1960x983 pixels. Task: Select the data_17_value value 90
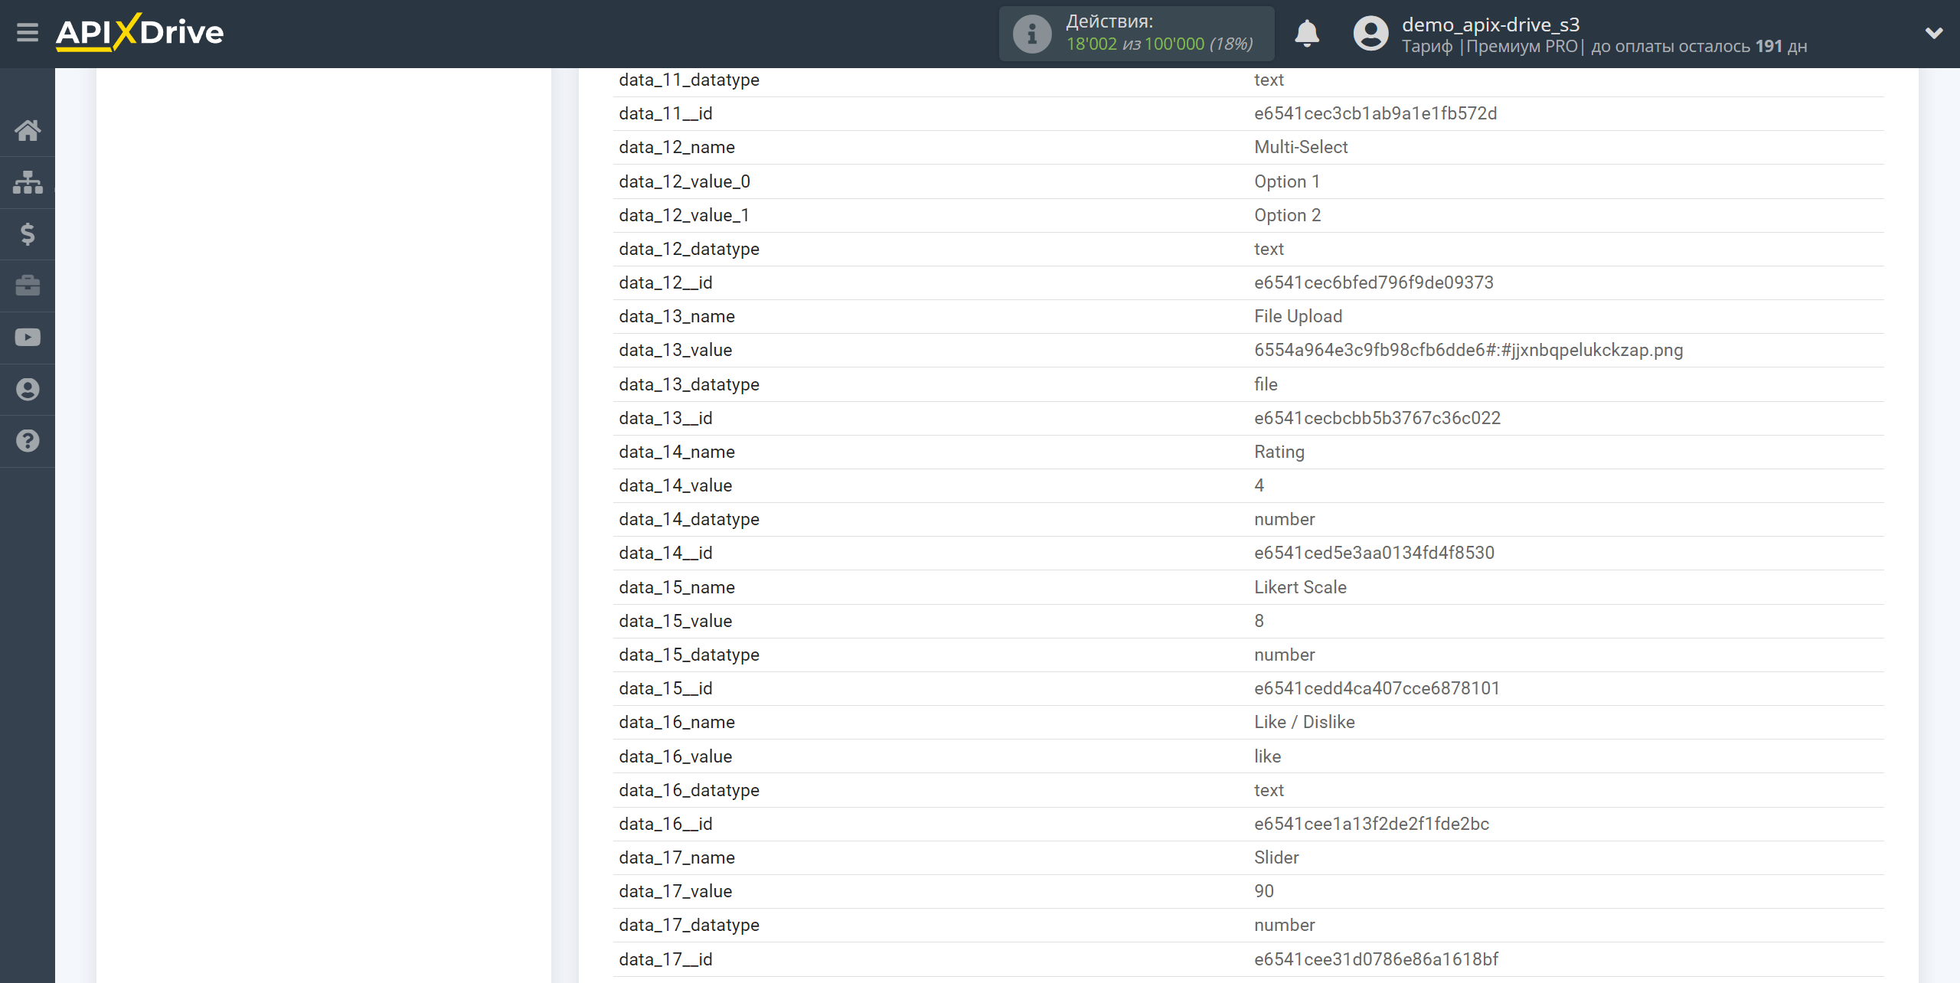(1263, 891)
